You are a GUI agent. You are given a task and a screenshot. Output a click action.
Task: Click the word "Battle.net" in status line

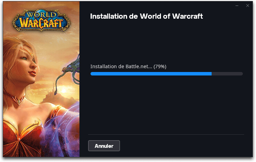[136, 66]
